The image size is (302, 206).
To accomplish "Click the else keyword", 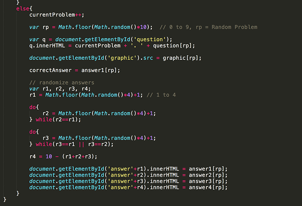I will click(22, 8).
